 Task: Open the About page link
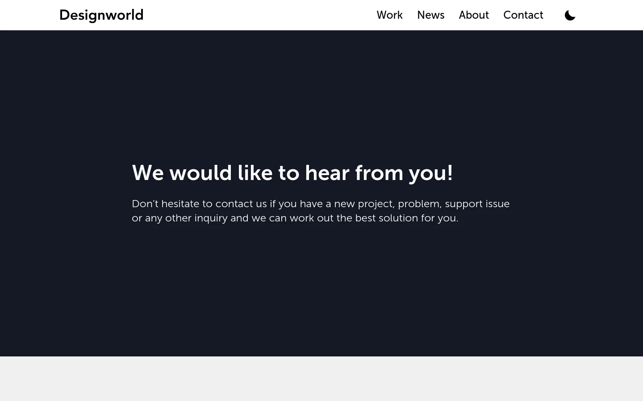pyautogui.click(x=474, y=15)
